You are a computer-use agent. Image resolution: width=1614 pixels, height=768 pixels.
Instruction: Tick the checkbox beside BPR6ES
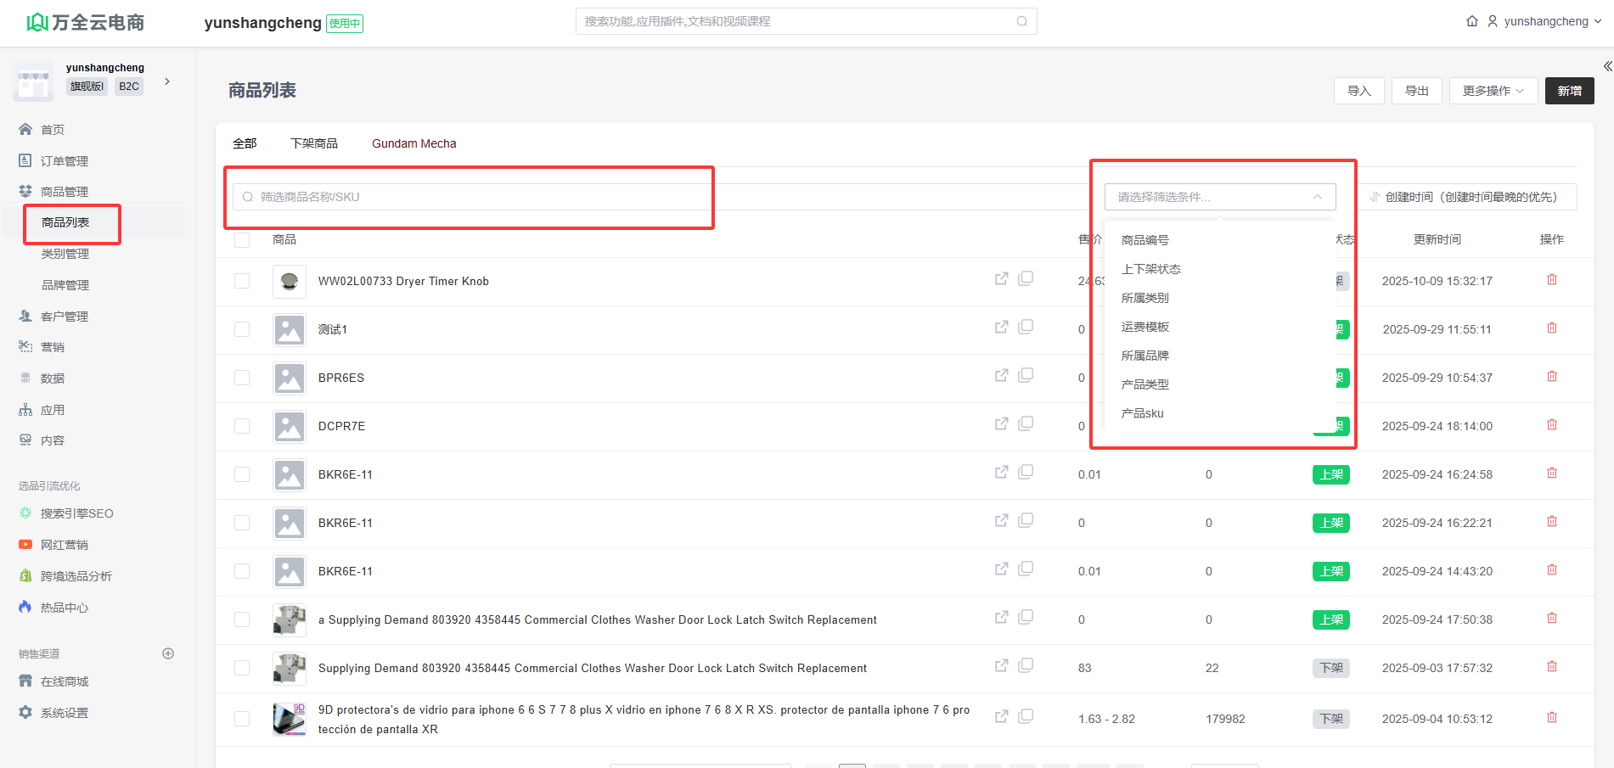pos(242,378)
